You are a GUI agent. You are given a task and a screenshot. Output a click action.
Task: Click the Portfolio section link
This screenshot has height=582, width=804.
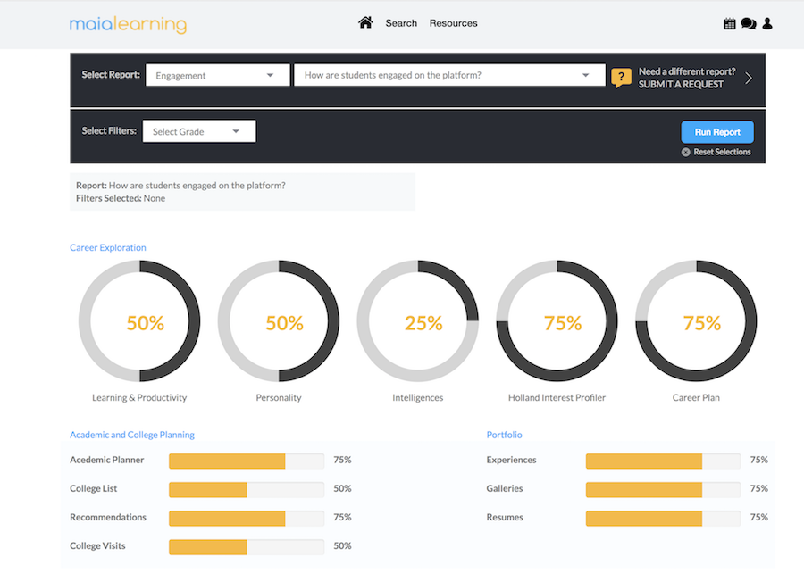click(x=504, y=435)
